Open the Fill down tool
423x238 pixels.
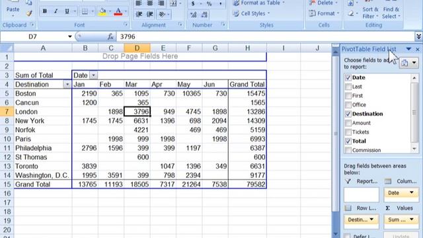click(x=350, y=3)
